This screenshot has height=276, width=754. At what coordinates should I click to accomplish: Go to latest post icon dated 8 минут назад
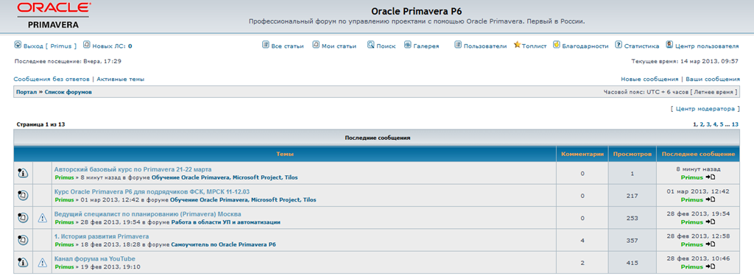pyautogui.click(x=711, y=178)
